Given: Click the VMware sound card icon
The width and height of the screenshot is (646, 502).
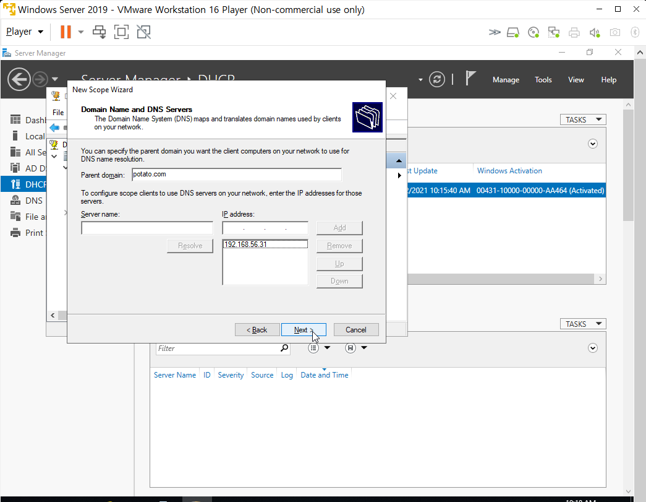Looking at the screenshot, I should pyautogui.click(x=595, y=32).
